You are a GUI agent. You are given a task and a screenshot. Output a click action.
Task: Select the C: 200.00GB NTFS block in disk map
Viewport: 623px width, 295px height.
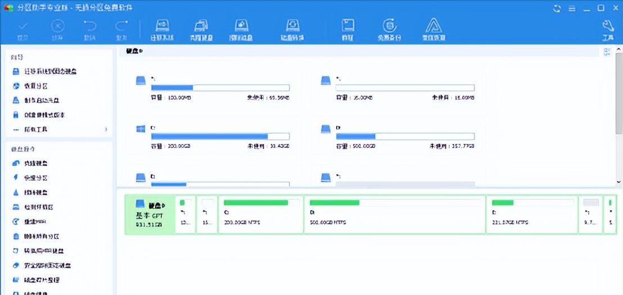click(261, 215)
